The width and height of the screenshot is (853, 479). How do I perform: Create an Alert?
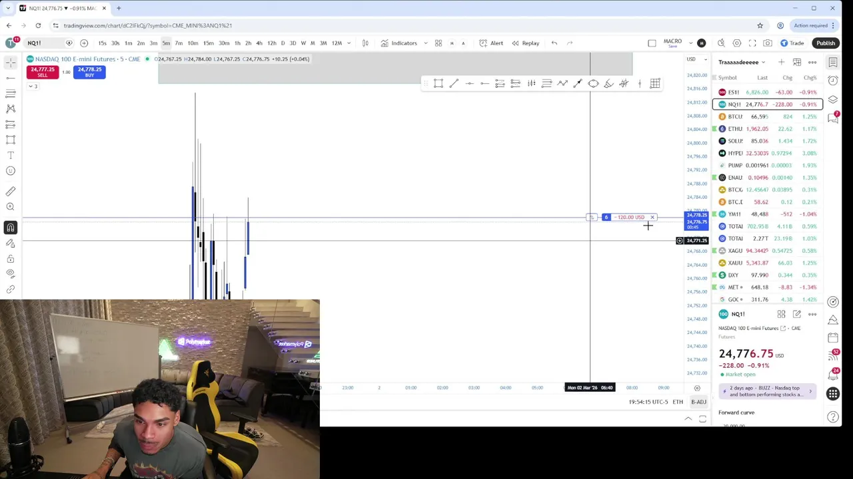click(492, 43)
